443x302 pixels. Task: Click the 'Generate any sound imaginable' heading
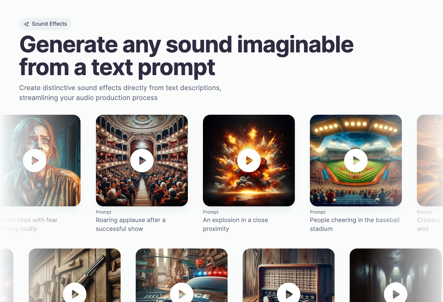click(186, 44)
